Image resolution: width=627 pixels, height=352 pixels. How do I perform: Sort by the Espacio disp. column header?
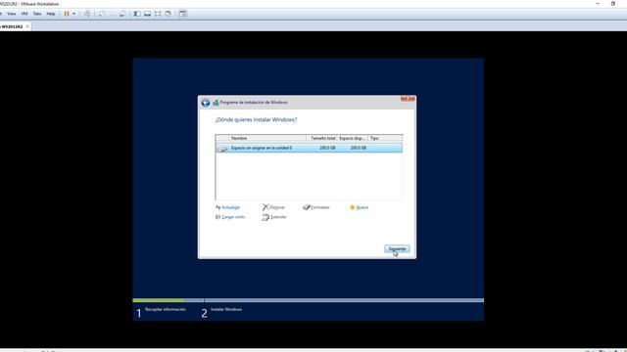point(353,138)
